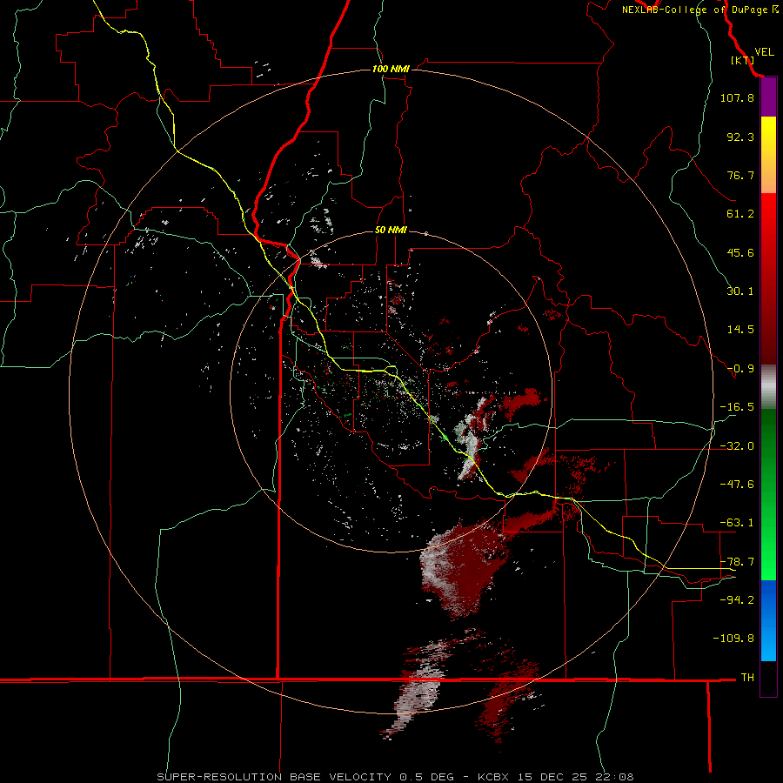Click the -32.0 legend value
Image resolution: width=783 pixels, height=783 pixels.
point(737,446)
